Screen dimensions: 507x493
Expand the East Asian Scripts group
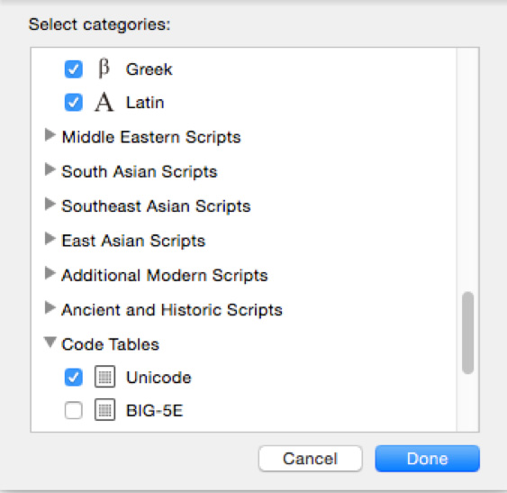click(x=50, y=239)
